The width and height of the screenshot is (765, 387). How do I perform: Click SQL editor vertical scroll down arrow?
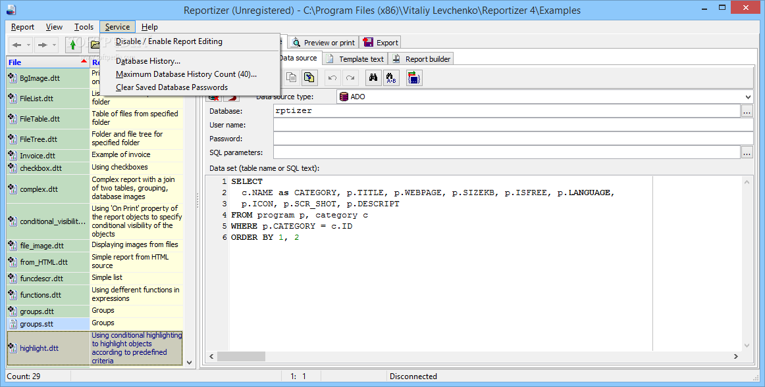(x=747, y=346)
